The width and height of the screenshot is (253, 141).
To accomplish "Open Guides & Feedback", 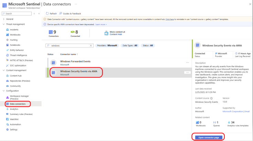I will pyautogui.click(x=70, y=13).
